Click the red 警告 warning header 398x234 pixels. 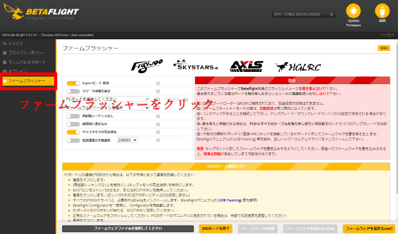[292, 80]
